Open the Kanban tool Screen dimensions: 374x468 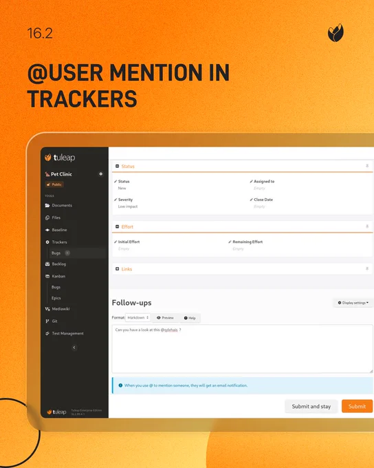point(58,276)
